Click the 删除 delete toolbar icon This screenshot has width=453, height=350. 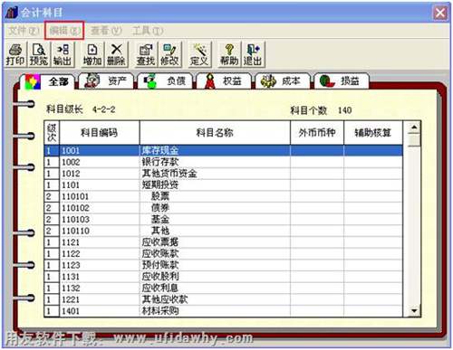[116, 54]
